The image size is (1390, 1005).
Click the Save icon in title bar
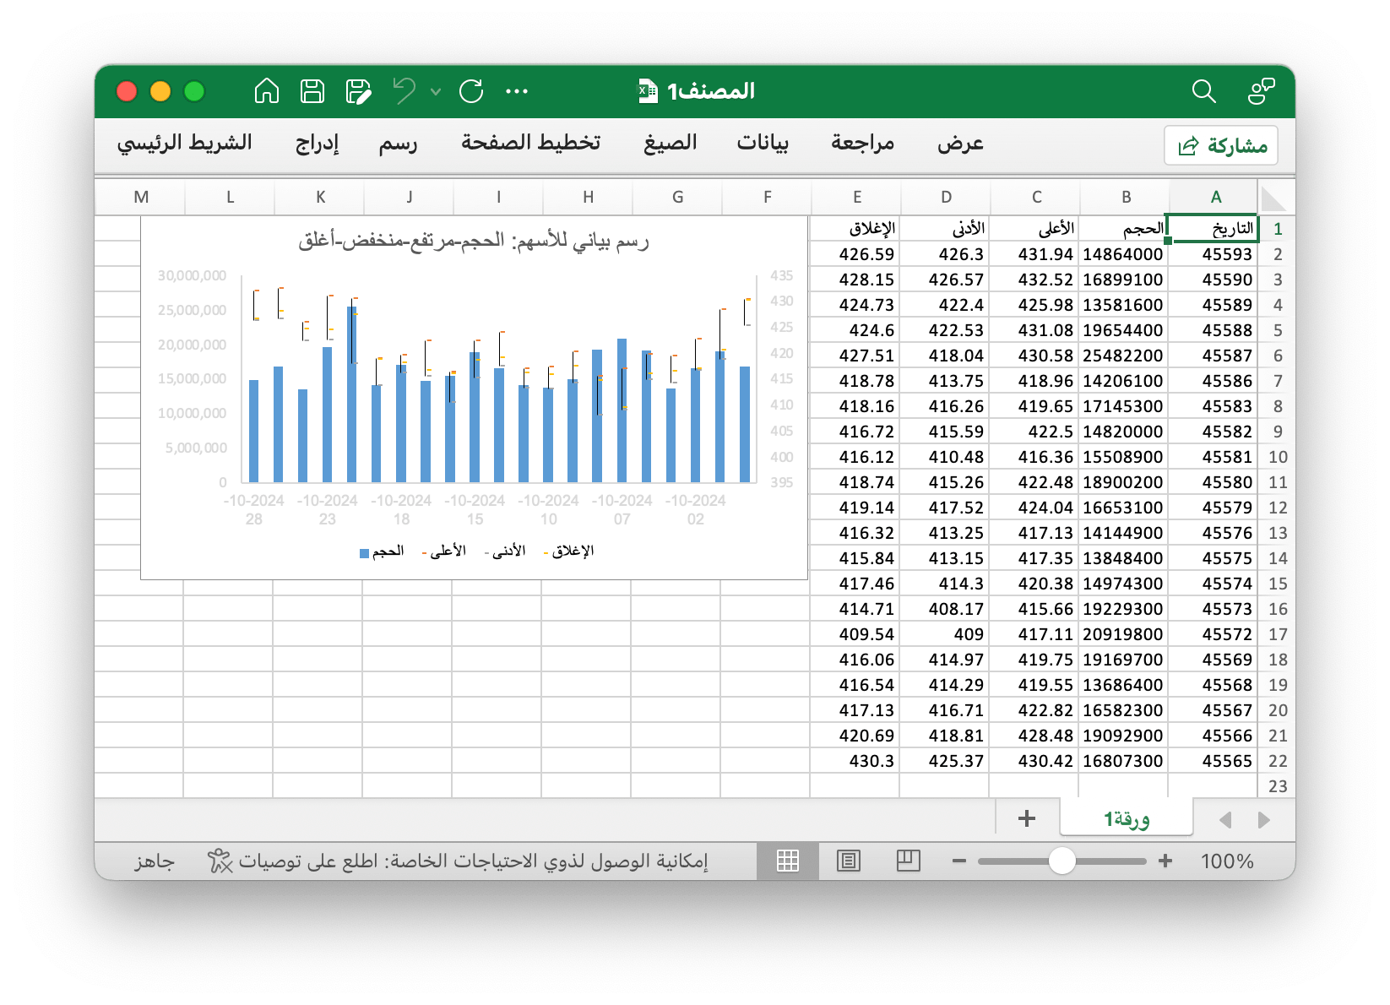pos(312,90)
